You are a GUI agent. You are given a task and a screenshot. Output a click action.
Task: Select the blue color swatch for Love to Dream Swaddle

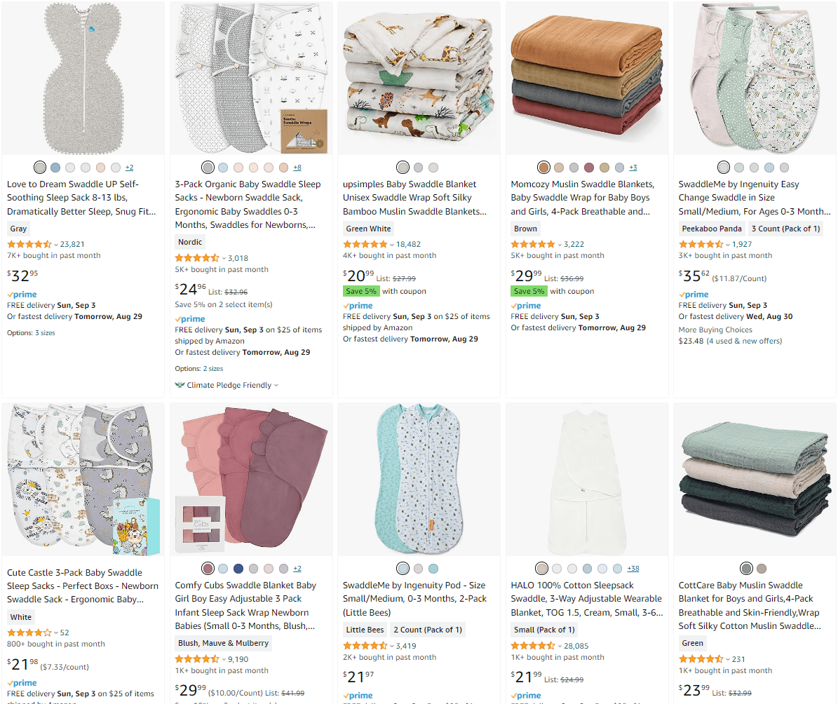55,168
